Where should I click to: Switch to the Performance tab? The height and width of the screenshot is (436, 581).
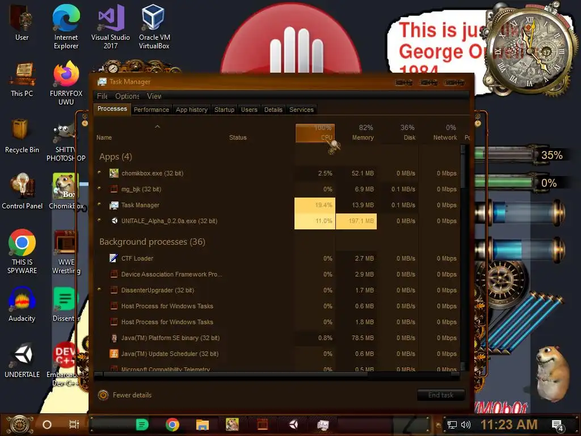tap(151, 110)
